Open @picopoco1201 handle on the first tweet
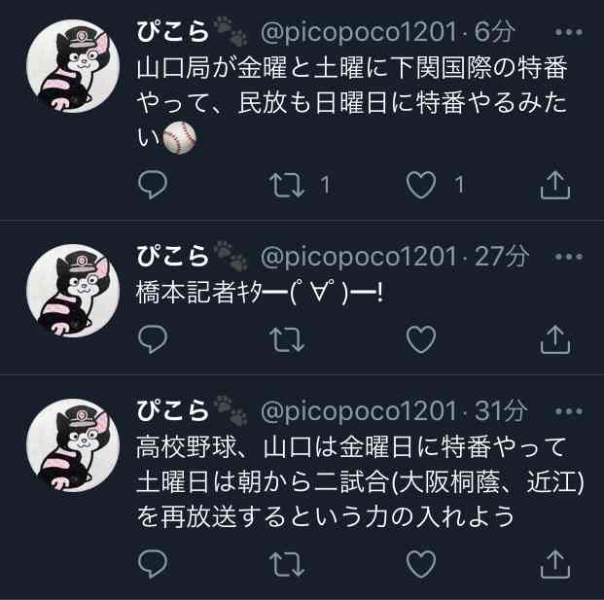Viewport: 604px width, 600px height. point(359,31)
